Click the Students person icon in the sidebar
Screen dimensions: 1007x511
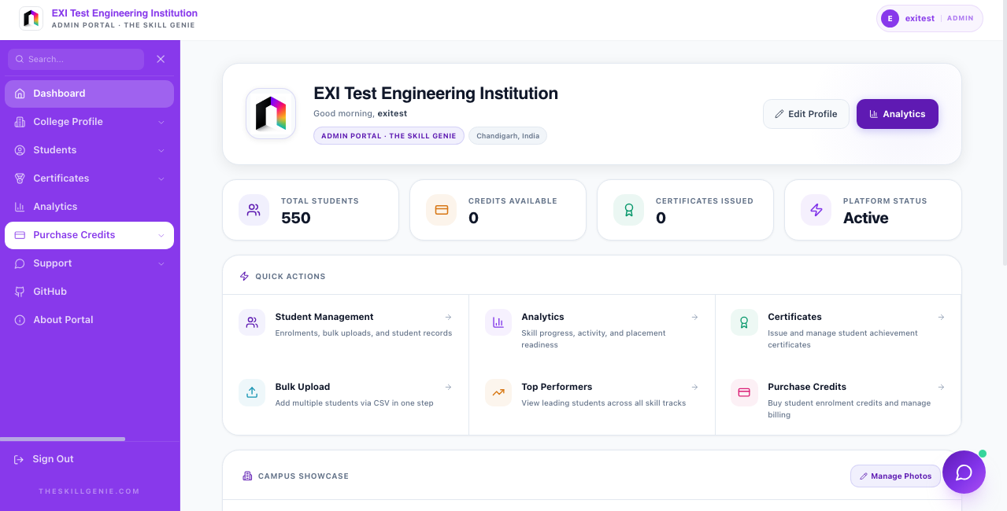[20, 150]
